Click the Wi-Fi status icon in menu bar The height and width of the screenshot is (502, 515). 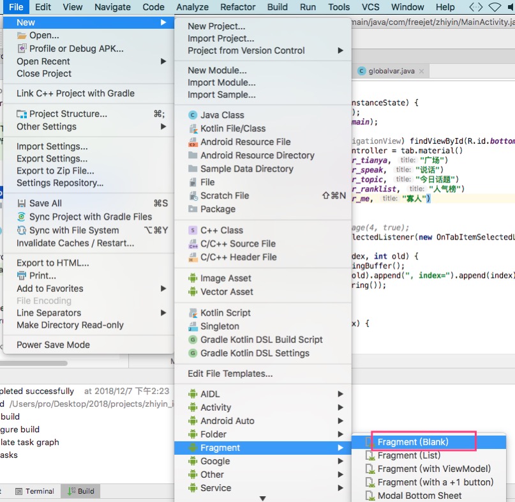tap(495, 7)
